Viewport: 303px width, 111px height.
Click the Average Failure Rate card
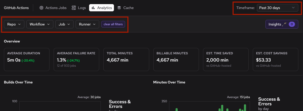tap(76, 59)
